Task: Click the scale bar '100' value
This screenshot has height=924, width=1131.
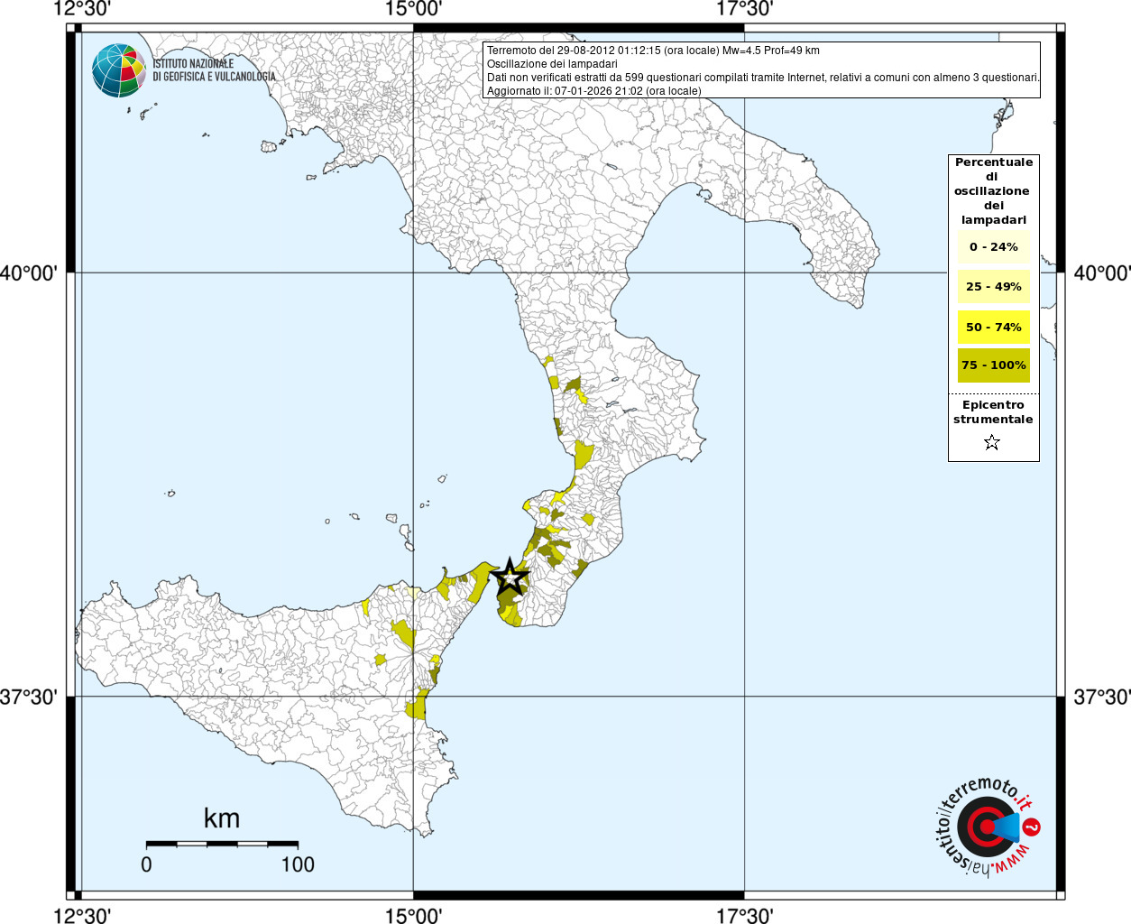Action: tap(298, 864)
